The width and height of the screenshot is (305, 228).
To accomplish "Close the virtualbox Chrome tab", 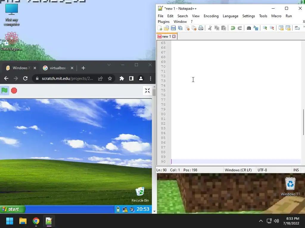I will coord(72,68).
